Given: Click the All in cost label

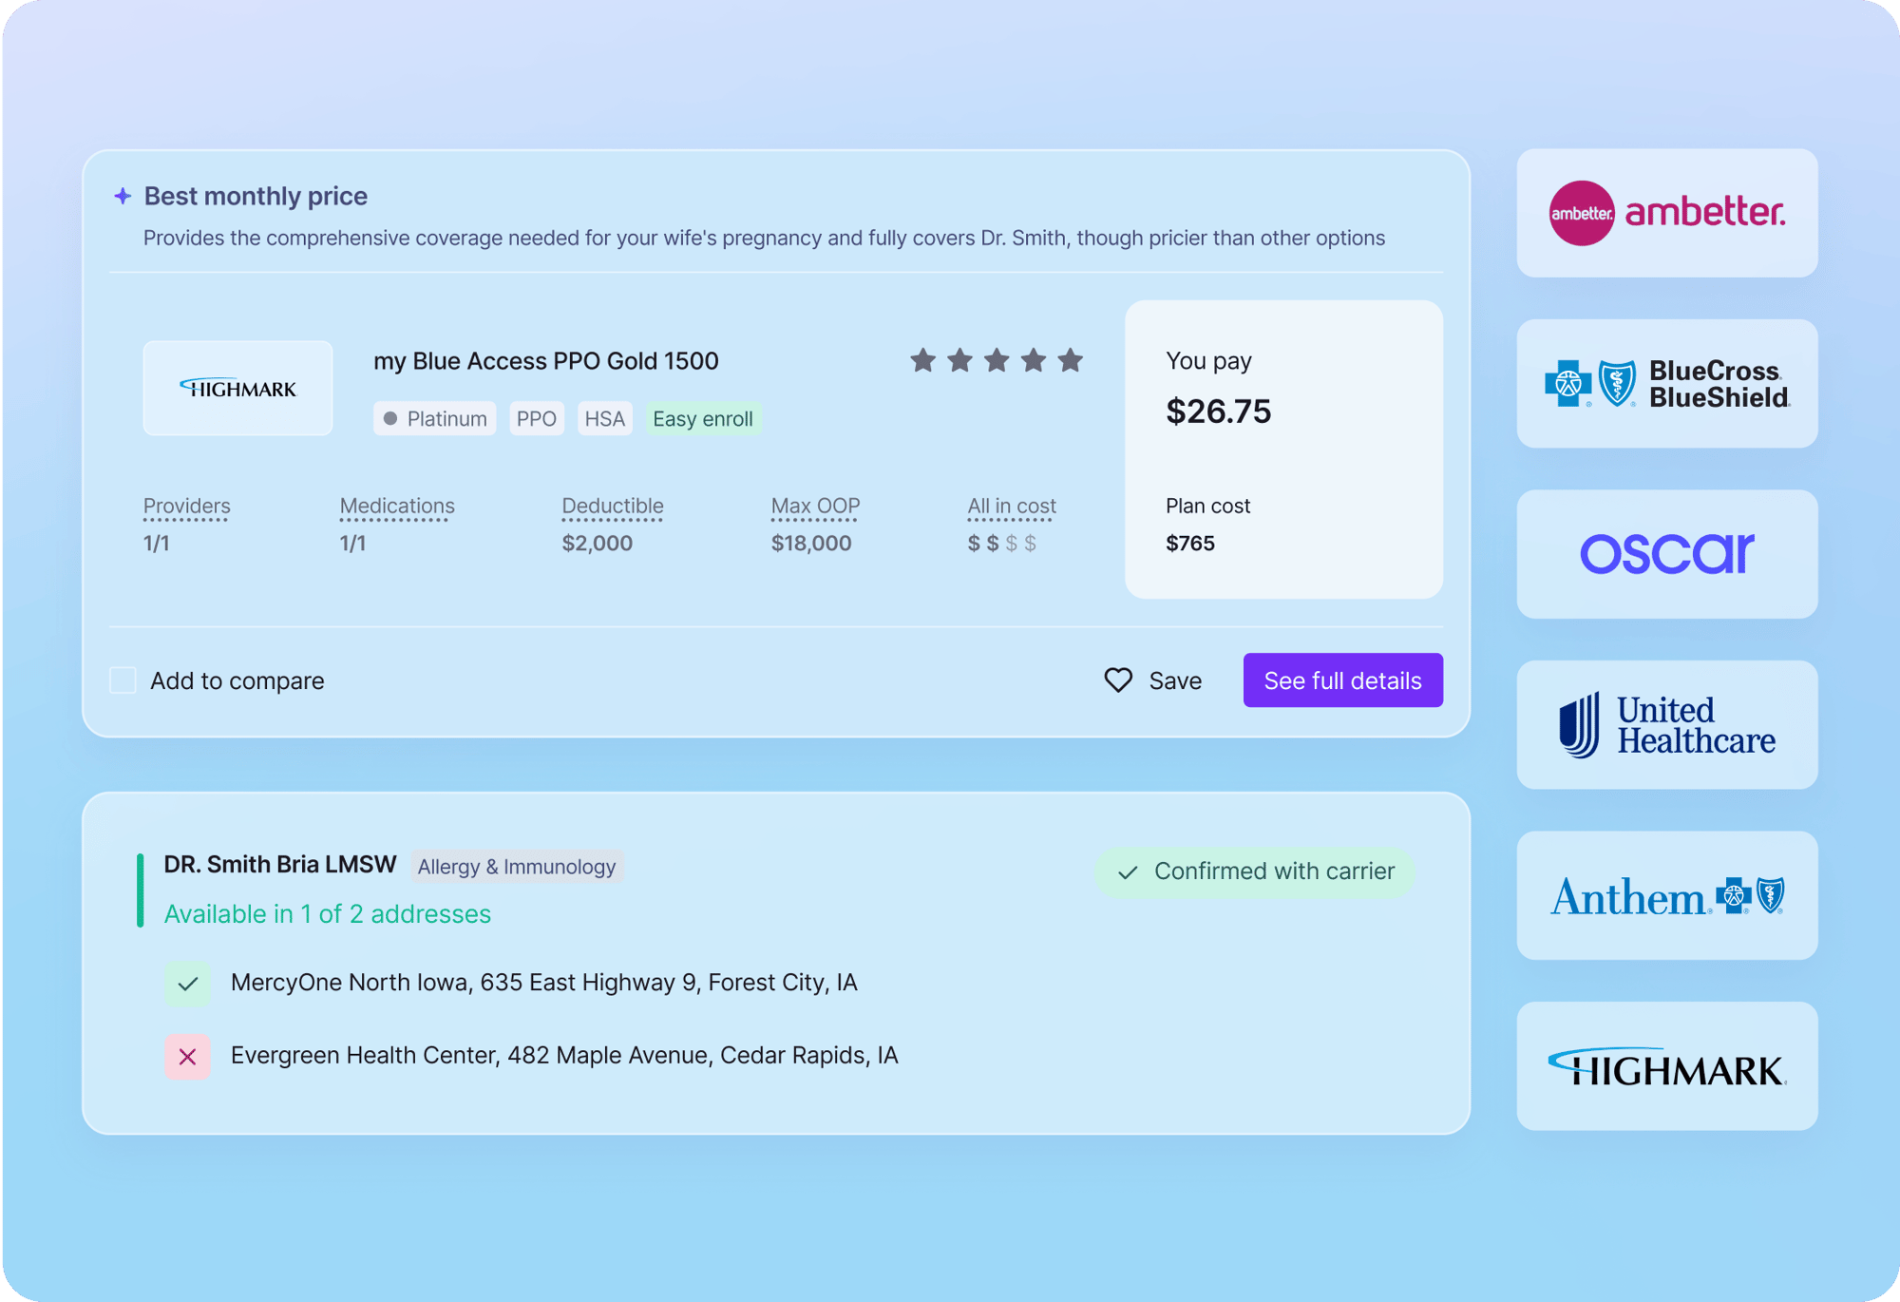Looking at the screenshot, I should (1012, 507).
